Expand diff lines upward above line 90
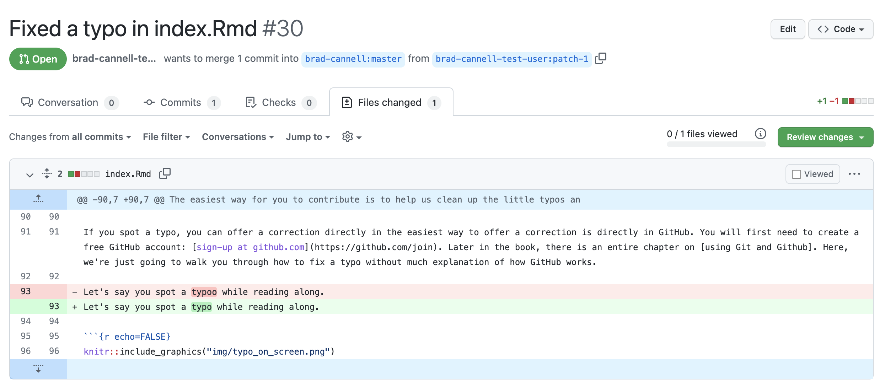Viewport: 885px width, 388px height. 38,199
